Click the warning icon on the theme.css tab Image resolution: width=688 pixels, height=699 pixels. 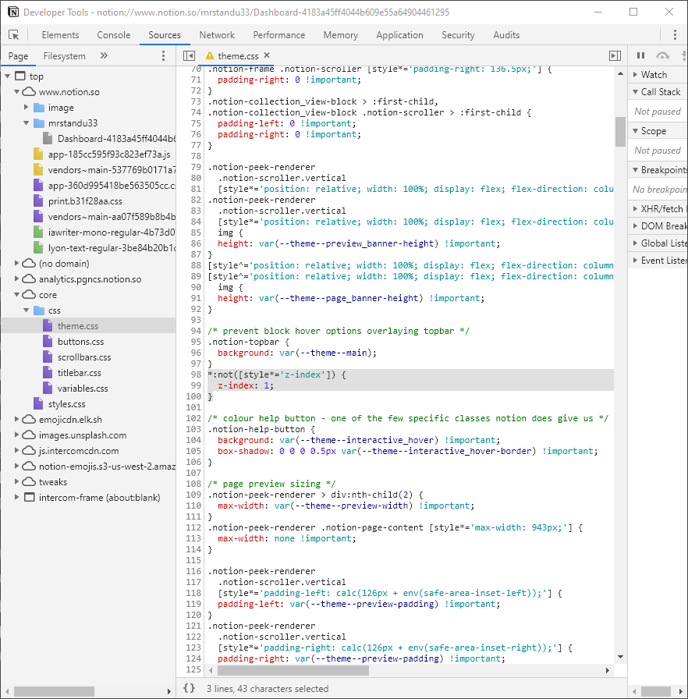click(210, 56)
